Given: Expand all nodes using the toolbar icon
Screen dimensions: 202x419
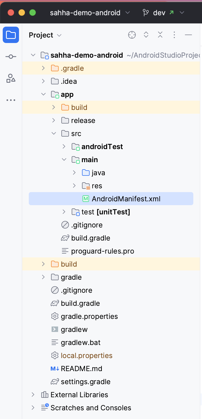Looking at the screenshot, I should click(146, 35).
